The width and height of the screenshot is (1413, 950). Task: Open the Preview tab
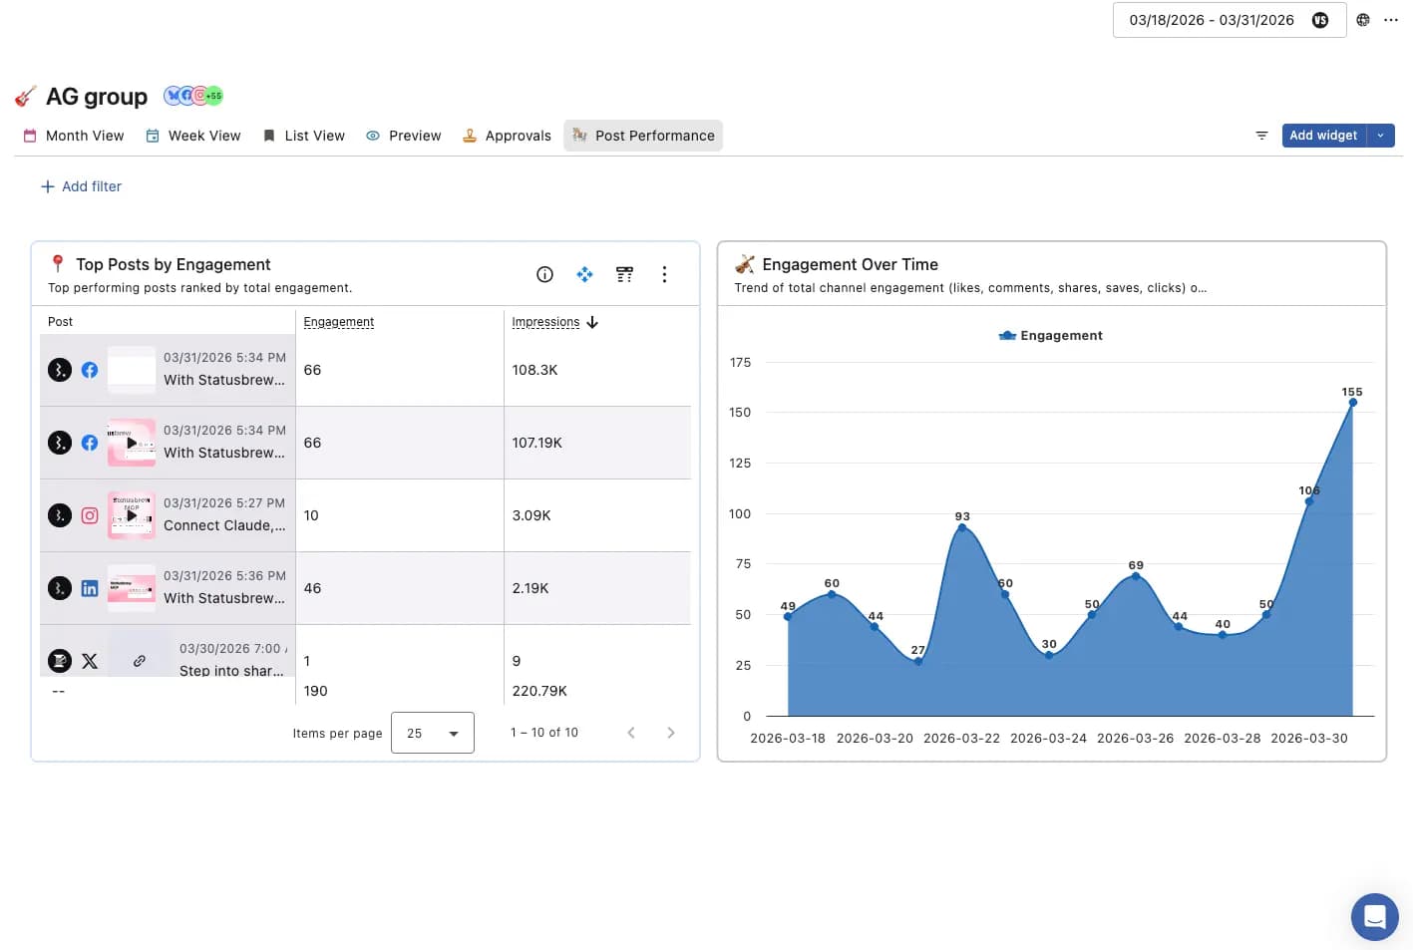click(403, 136)
